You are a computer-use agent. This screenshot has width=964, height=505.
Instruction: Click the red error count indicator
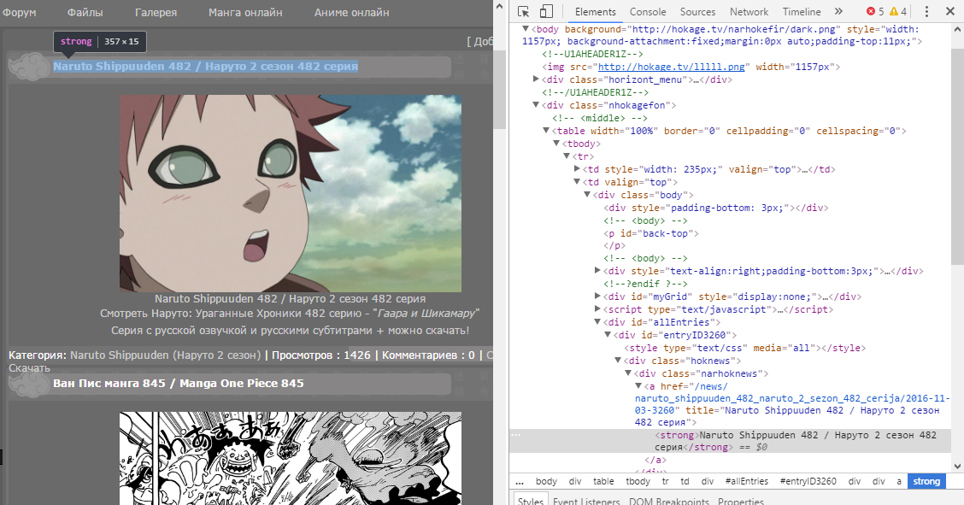click(875, 12)
